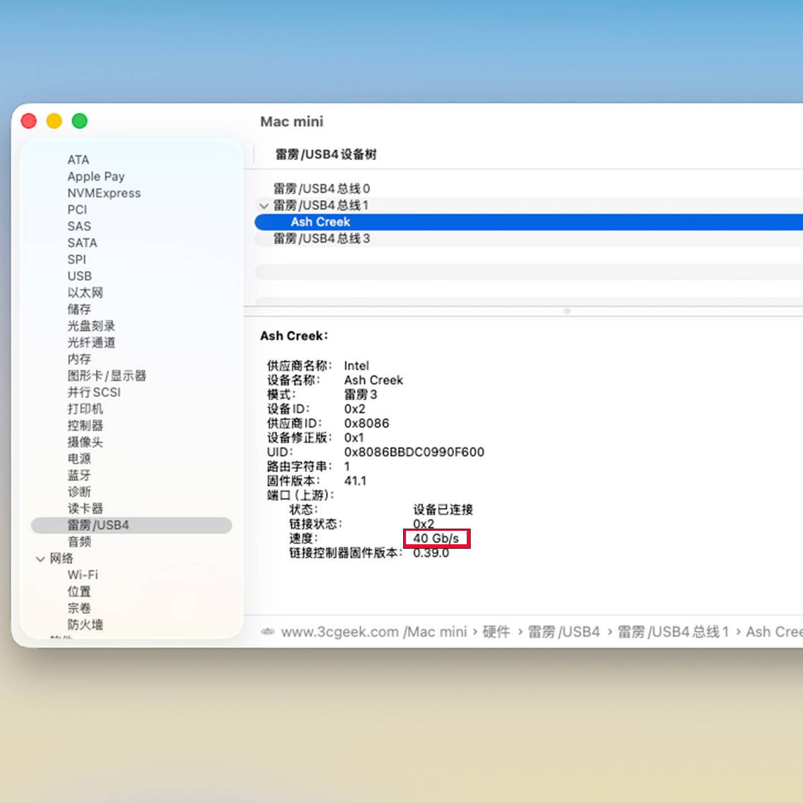
Task: Select Wi-Fi under 网络 in sidebar
Action: (x=83, y=575)
